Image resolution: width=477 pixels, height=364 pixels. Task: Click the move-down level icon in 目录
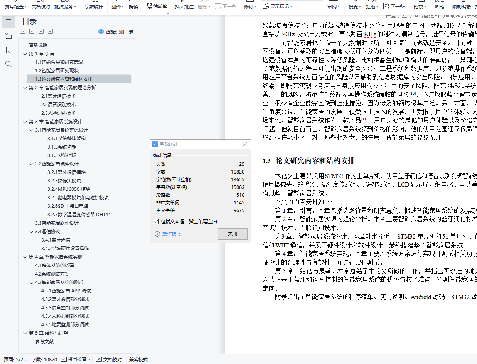(x=23, y=32)
